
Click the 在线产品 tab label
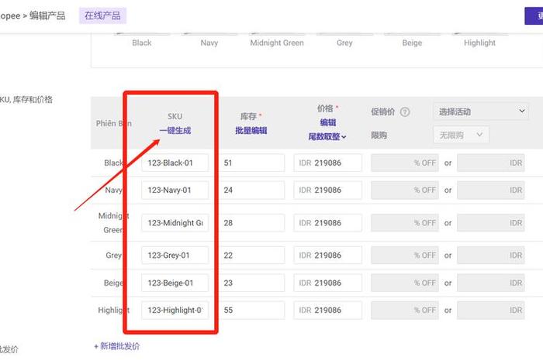point(103,15)
